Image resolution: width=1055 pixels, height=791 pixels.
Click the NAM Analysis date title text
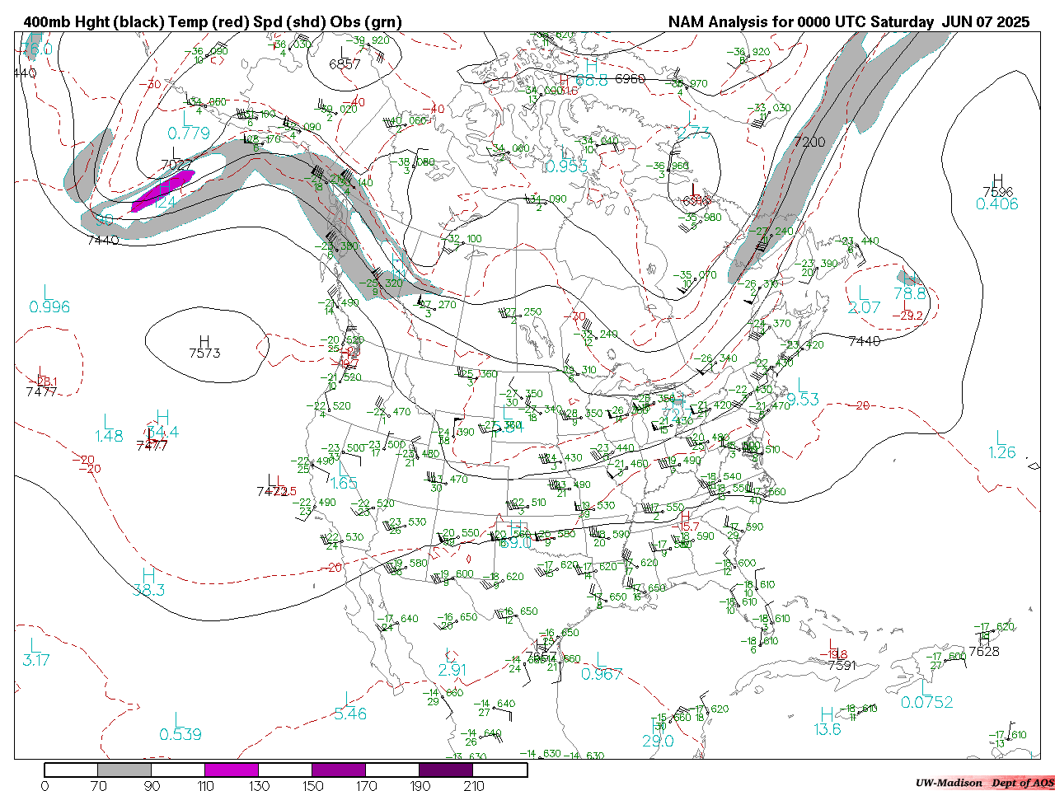pyautogui.click(x=848, y=22)
